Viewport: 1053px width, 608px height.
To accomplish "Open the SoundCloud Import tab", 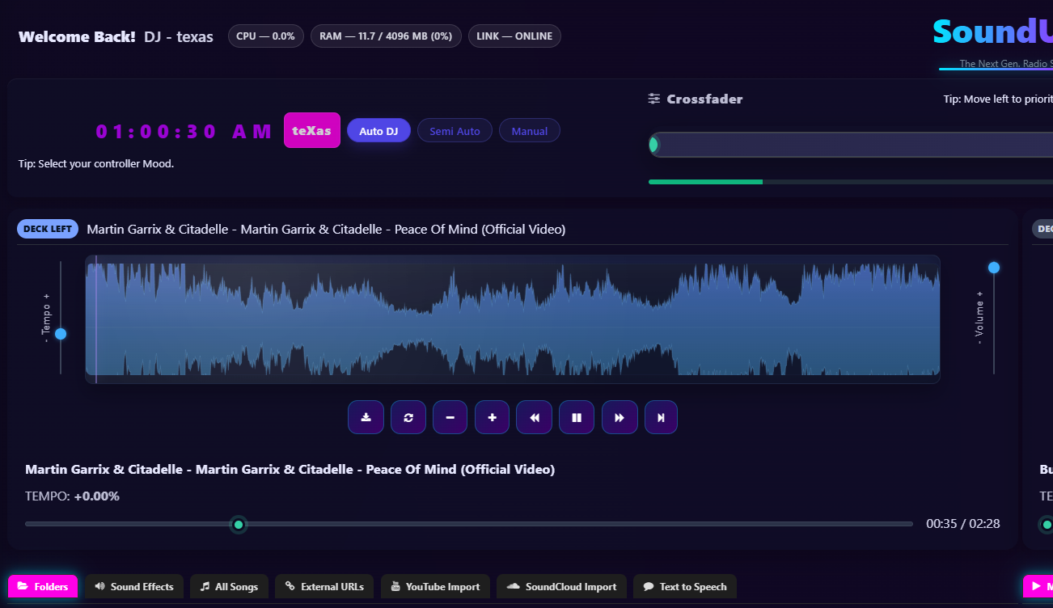I will (x=561, y=587).
